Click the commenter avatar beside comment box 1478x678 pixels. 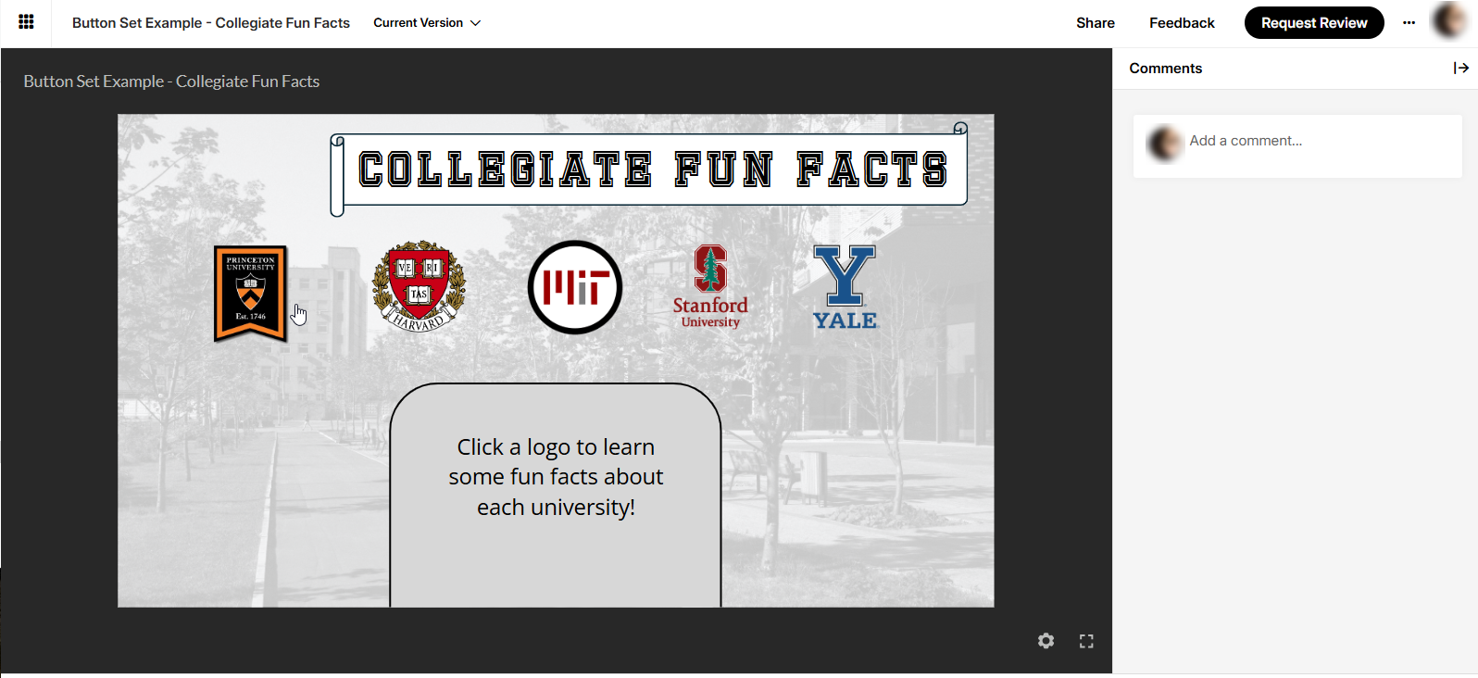tap(1165, 144)
